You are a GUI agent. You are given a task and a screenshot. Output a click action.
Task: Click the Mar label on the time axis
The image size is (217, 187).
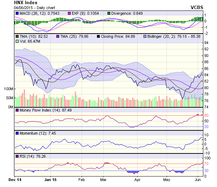click(x=103, y=180)
